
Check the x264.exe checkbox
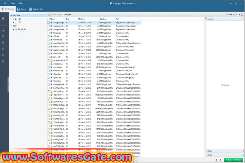point(49,36)
